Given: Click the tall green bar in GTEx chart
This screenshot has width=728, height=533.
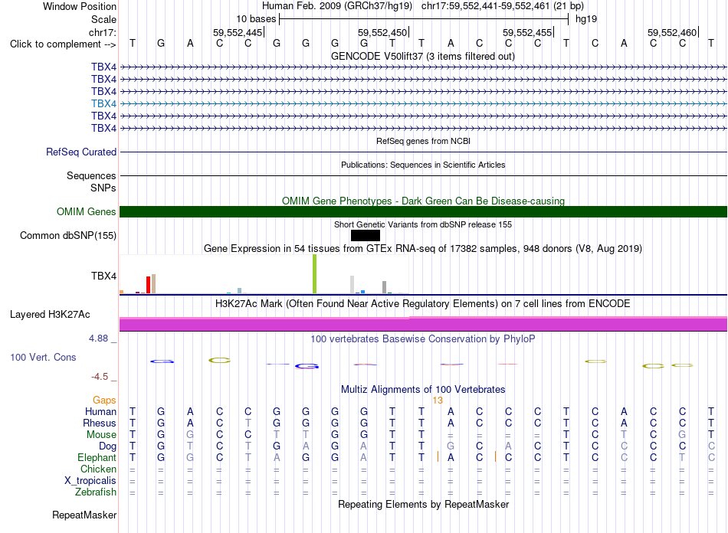Looking at the screenshot, I should point(315,274).
